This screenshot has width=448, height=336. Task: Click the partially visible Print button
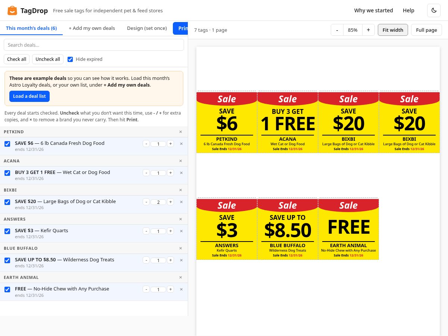181,28
